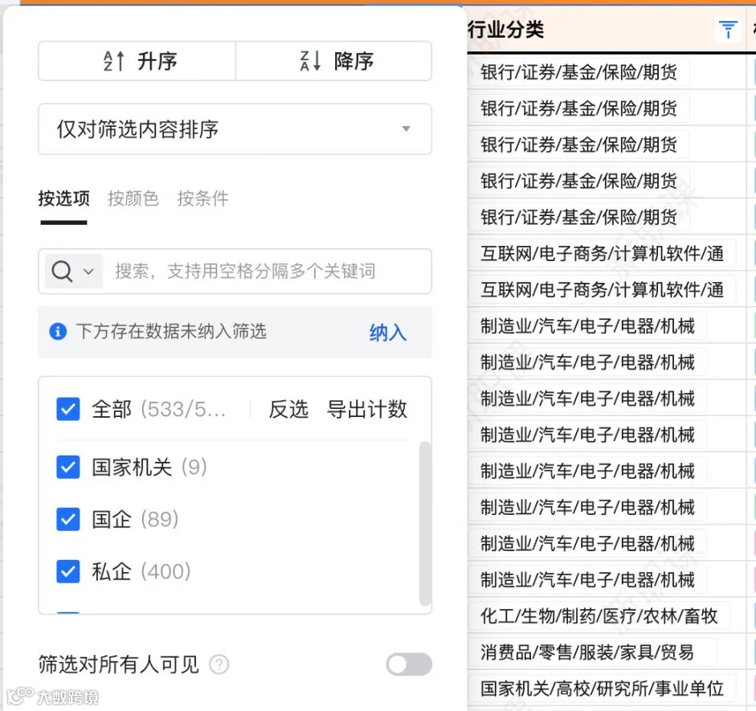The width and height of the screenshot is (756, 711).
Task: Click the 纳入 link to include data
Action: click(388, 332)
